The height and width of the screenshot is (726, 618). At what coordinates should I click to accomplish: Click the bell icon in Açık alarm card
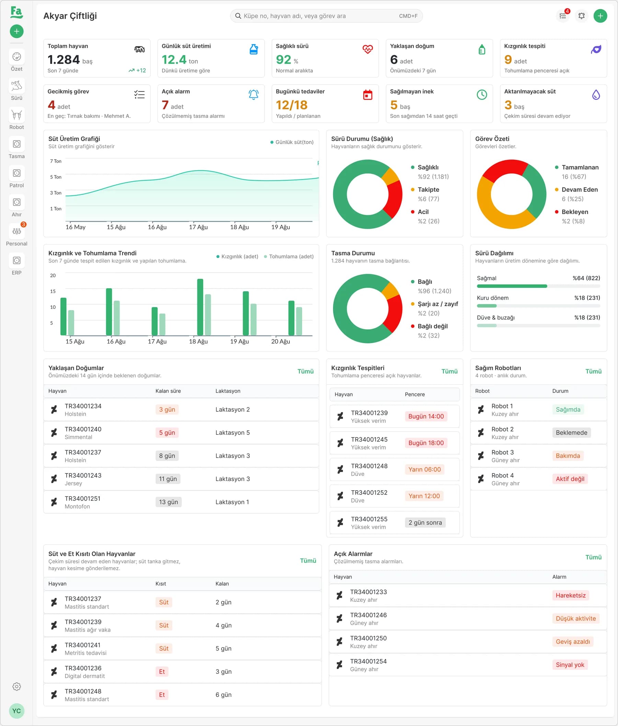(254, 94)
